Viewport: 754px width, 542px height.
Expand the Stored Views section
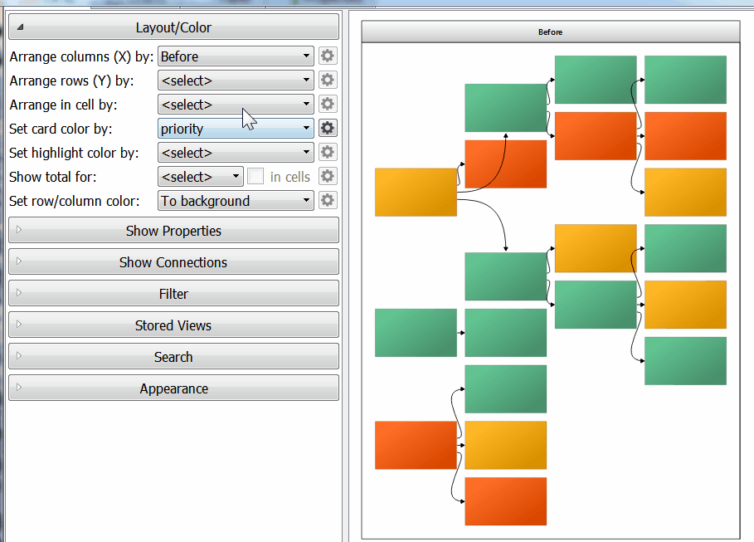[x=173, y=325]
